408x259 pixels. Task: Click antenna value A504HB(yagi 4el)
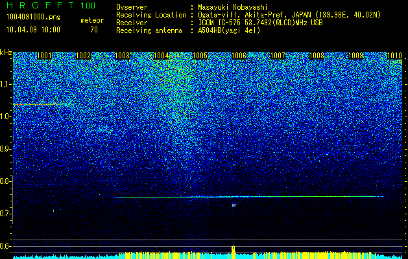click(x=229, y=30)
